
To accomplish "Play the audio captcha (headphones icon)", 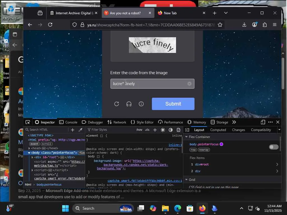I will (129, 104).
